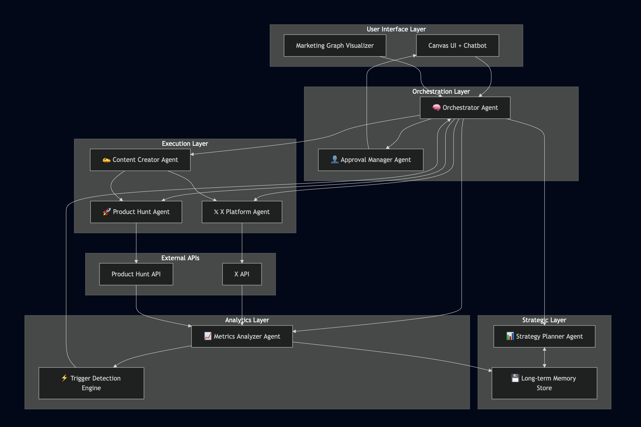Click the Product Hunt API node
The height and width of the screenshot is (427, 641).
pyautogui.click(x=136, y=274)
